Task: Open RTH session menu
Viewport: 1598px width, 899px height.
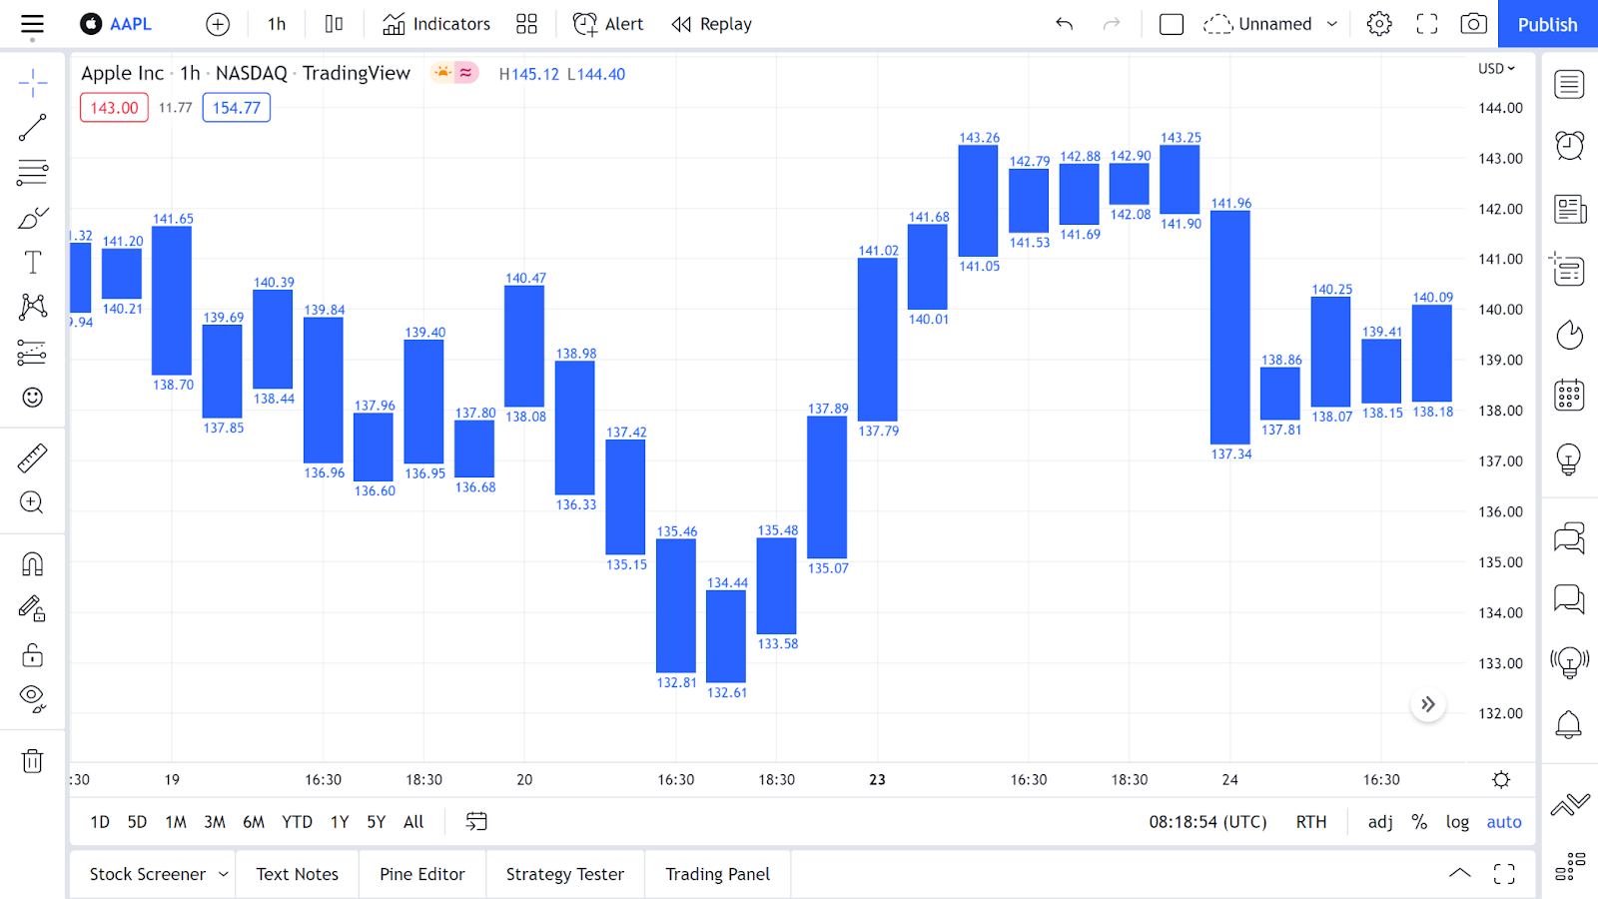Action: 1311,822
